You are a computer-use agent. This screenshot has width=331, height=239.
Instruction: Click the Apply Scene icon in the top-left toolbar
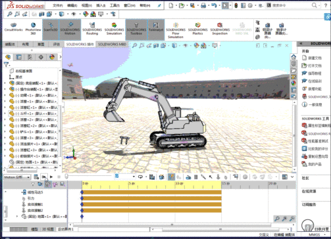(93, 14)
